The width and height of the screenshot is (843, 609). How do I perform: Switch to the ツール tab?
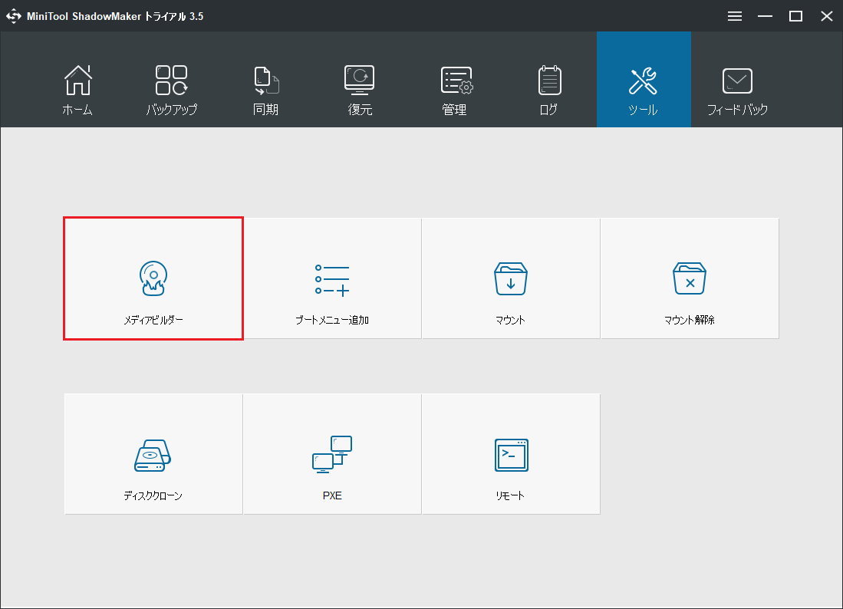(x=643, y=79)
